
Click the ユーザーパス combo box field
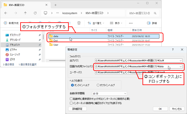coord(139,72)
